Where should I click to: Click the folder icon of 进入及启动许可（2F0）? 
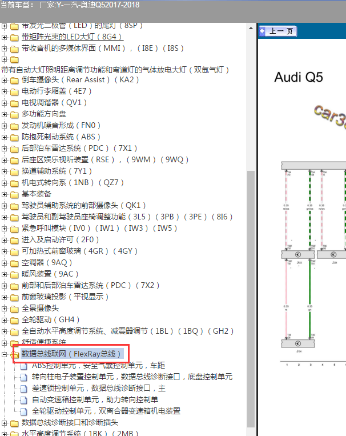point(14,240)
